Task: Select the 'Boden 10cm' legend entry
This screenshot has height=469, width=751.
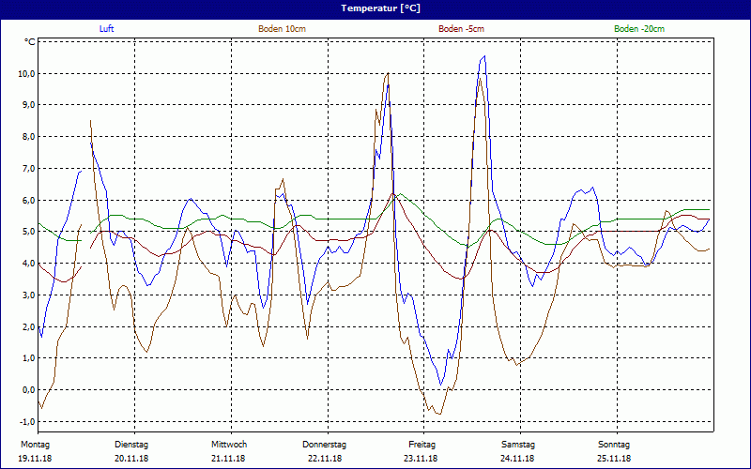Action: pyautogui.click(x=282, y=29)
